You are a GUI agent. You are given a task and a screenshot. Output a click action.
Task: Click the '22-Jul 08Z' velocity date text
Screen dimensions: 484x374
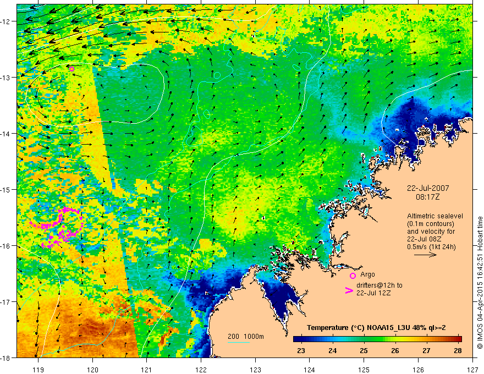pos(424,239)
